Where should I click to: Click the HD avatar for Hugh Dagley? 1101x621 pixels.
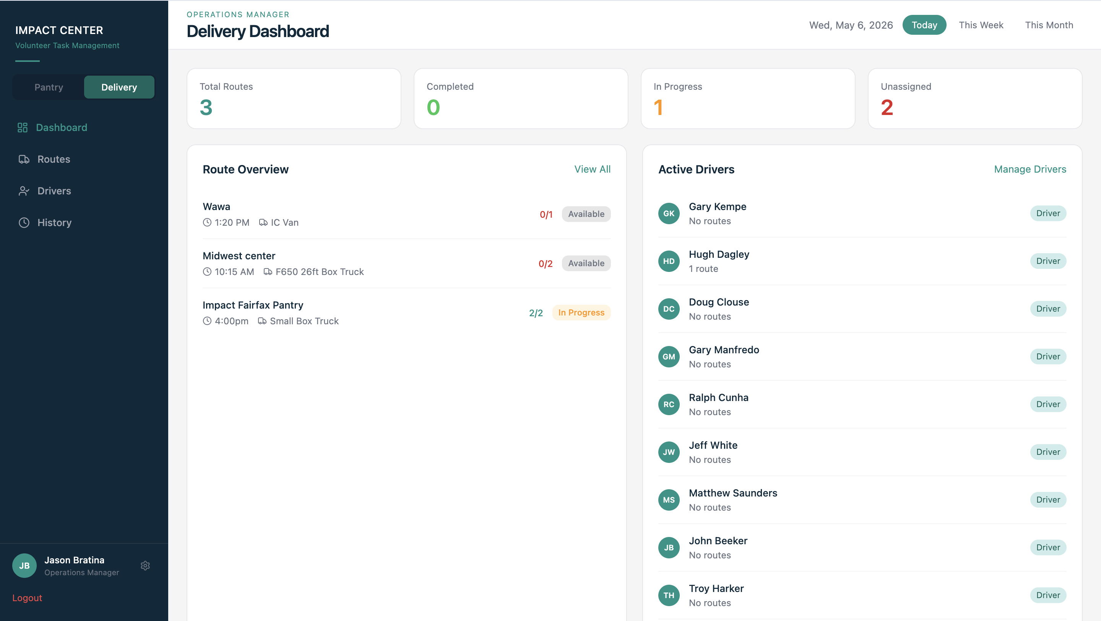[669, 261]
